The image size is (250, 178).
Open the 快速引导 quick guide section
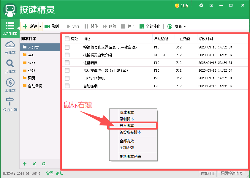[x=10, y=105]
